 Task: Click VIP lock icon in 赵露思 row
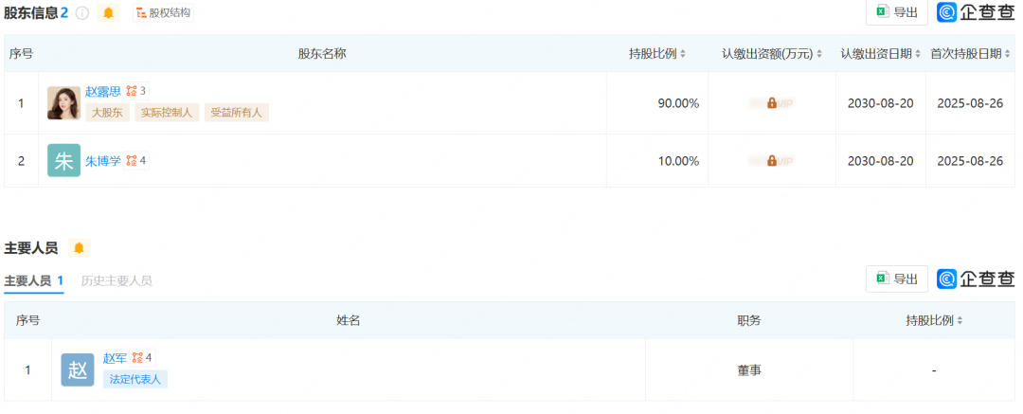772,103
